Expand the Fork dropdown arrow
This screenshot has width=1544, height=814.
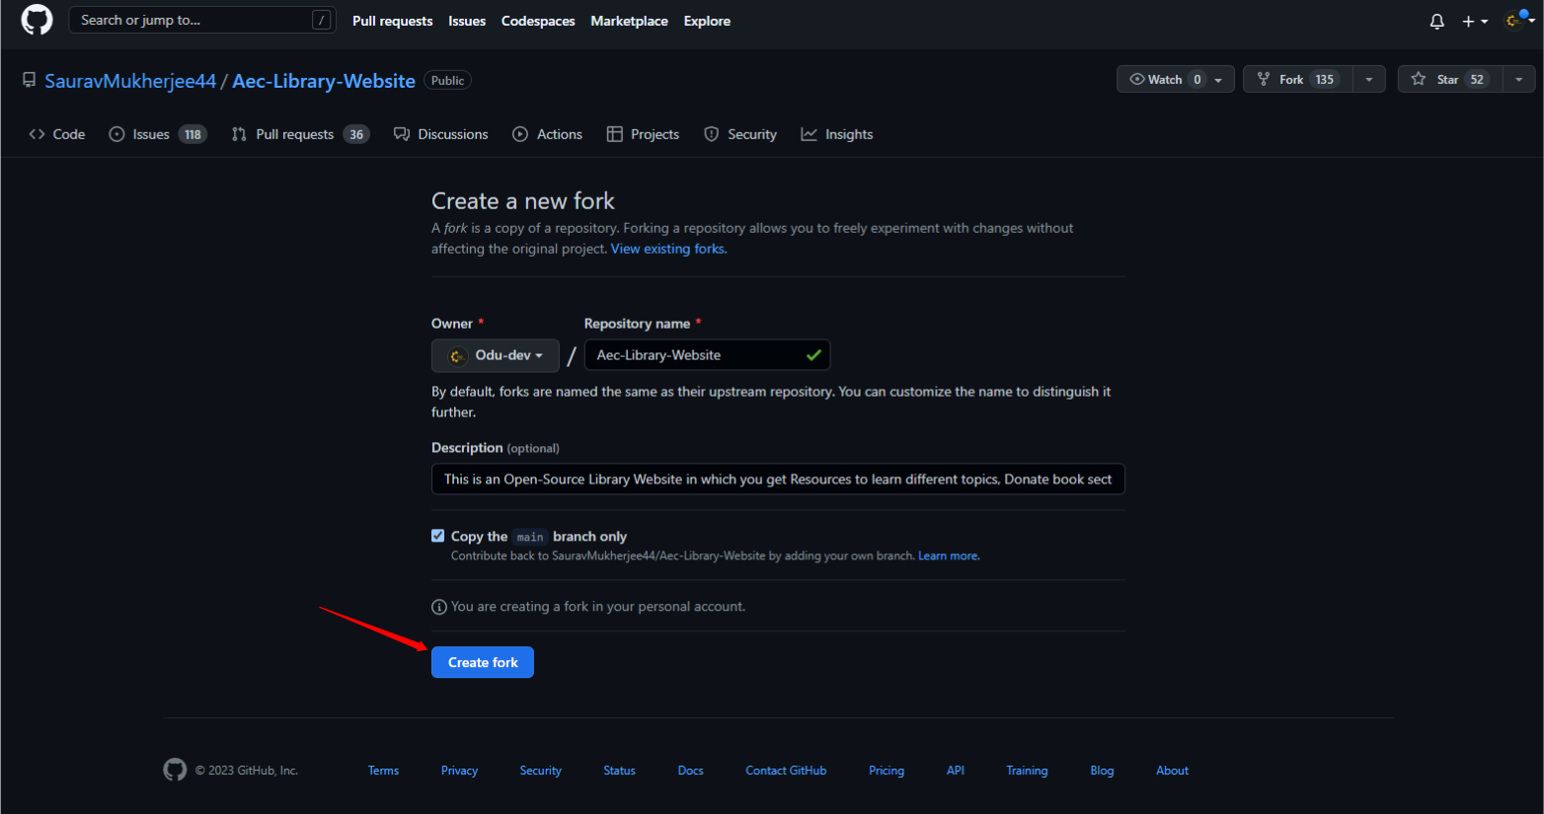tap(1368, 79)
